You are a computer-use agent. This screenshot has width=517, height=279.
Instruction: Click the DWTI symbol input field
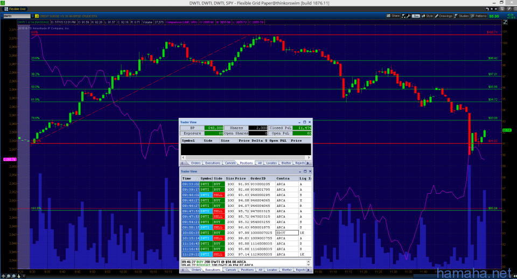[x=17, y=16]
